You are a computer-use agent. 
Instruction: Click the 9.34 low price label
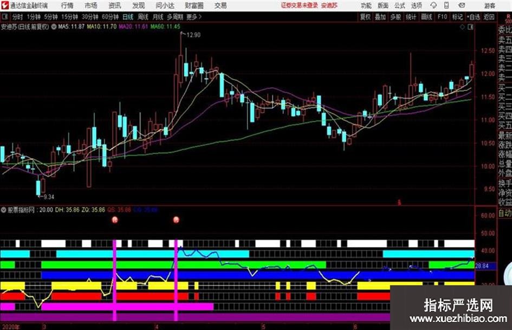point(49,197)
